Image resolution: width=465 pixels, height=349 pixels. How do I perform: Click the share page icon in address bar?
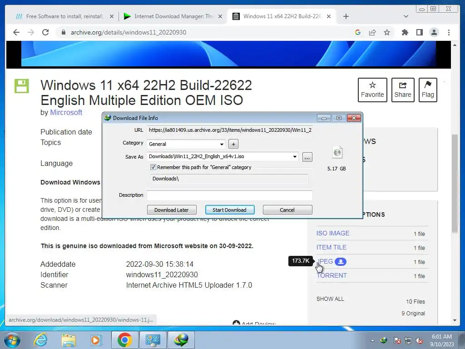pyautogui.click(x=372, y=32)
